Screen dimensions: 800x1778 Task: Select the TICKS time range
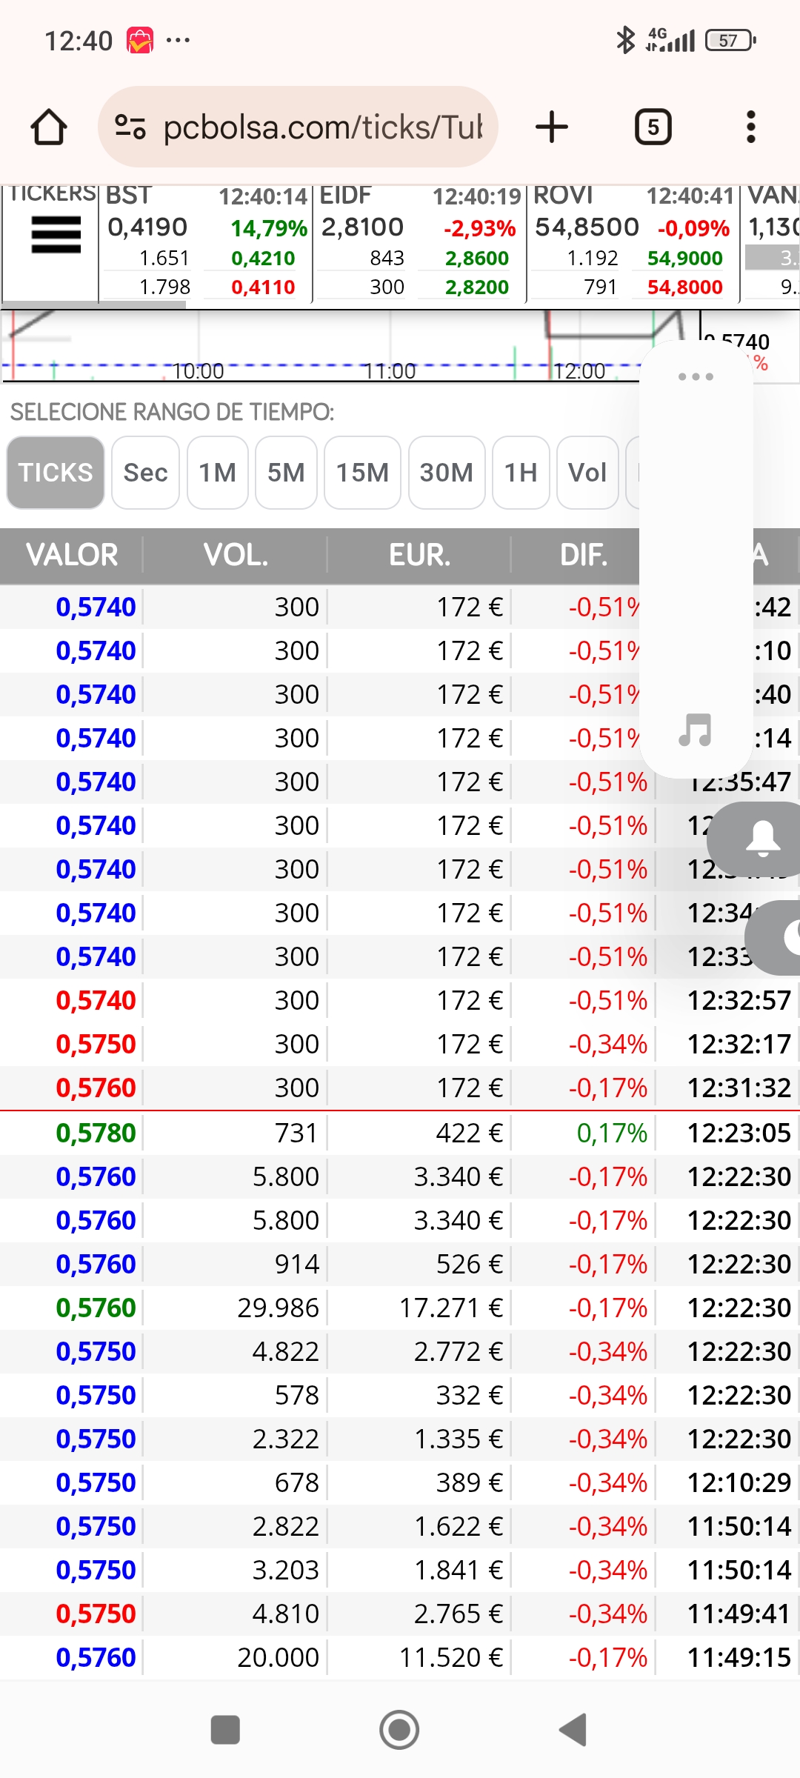(x=56, y=473)
